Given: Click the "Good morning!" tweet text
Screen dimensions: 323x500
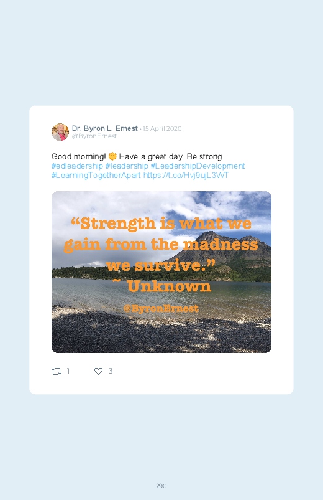Looking at the screenshot, I should click(79, 156).
